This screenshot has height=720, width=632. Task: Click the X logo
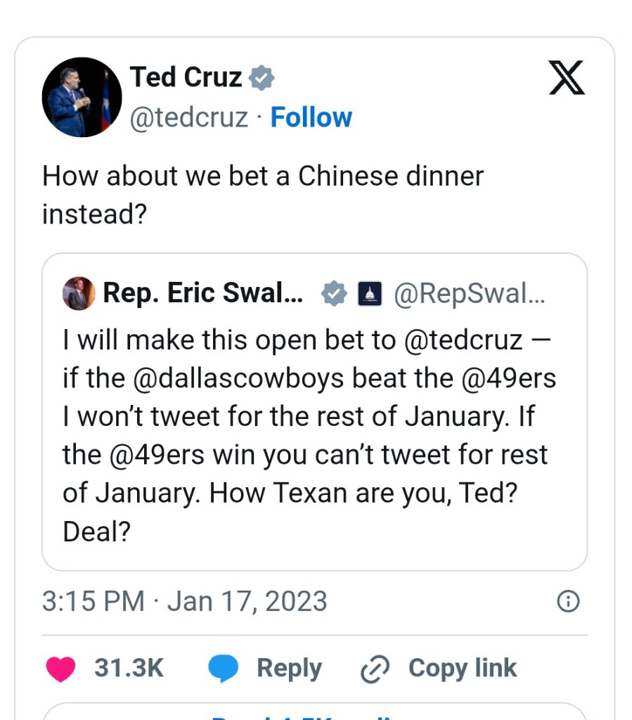567,77
